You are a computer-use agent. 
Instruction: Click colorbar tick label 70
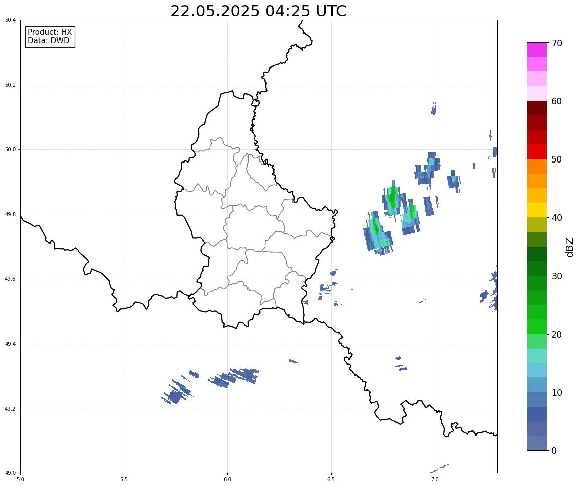(x=557, y=43)
